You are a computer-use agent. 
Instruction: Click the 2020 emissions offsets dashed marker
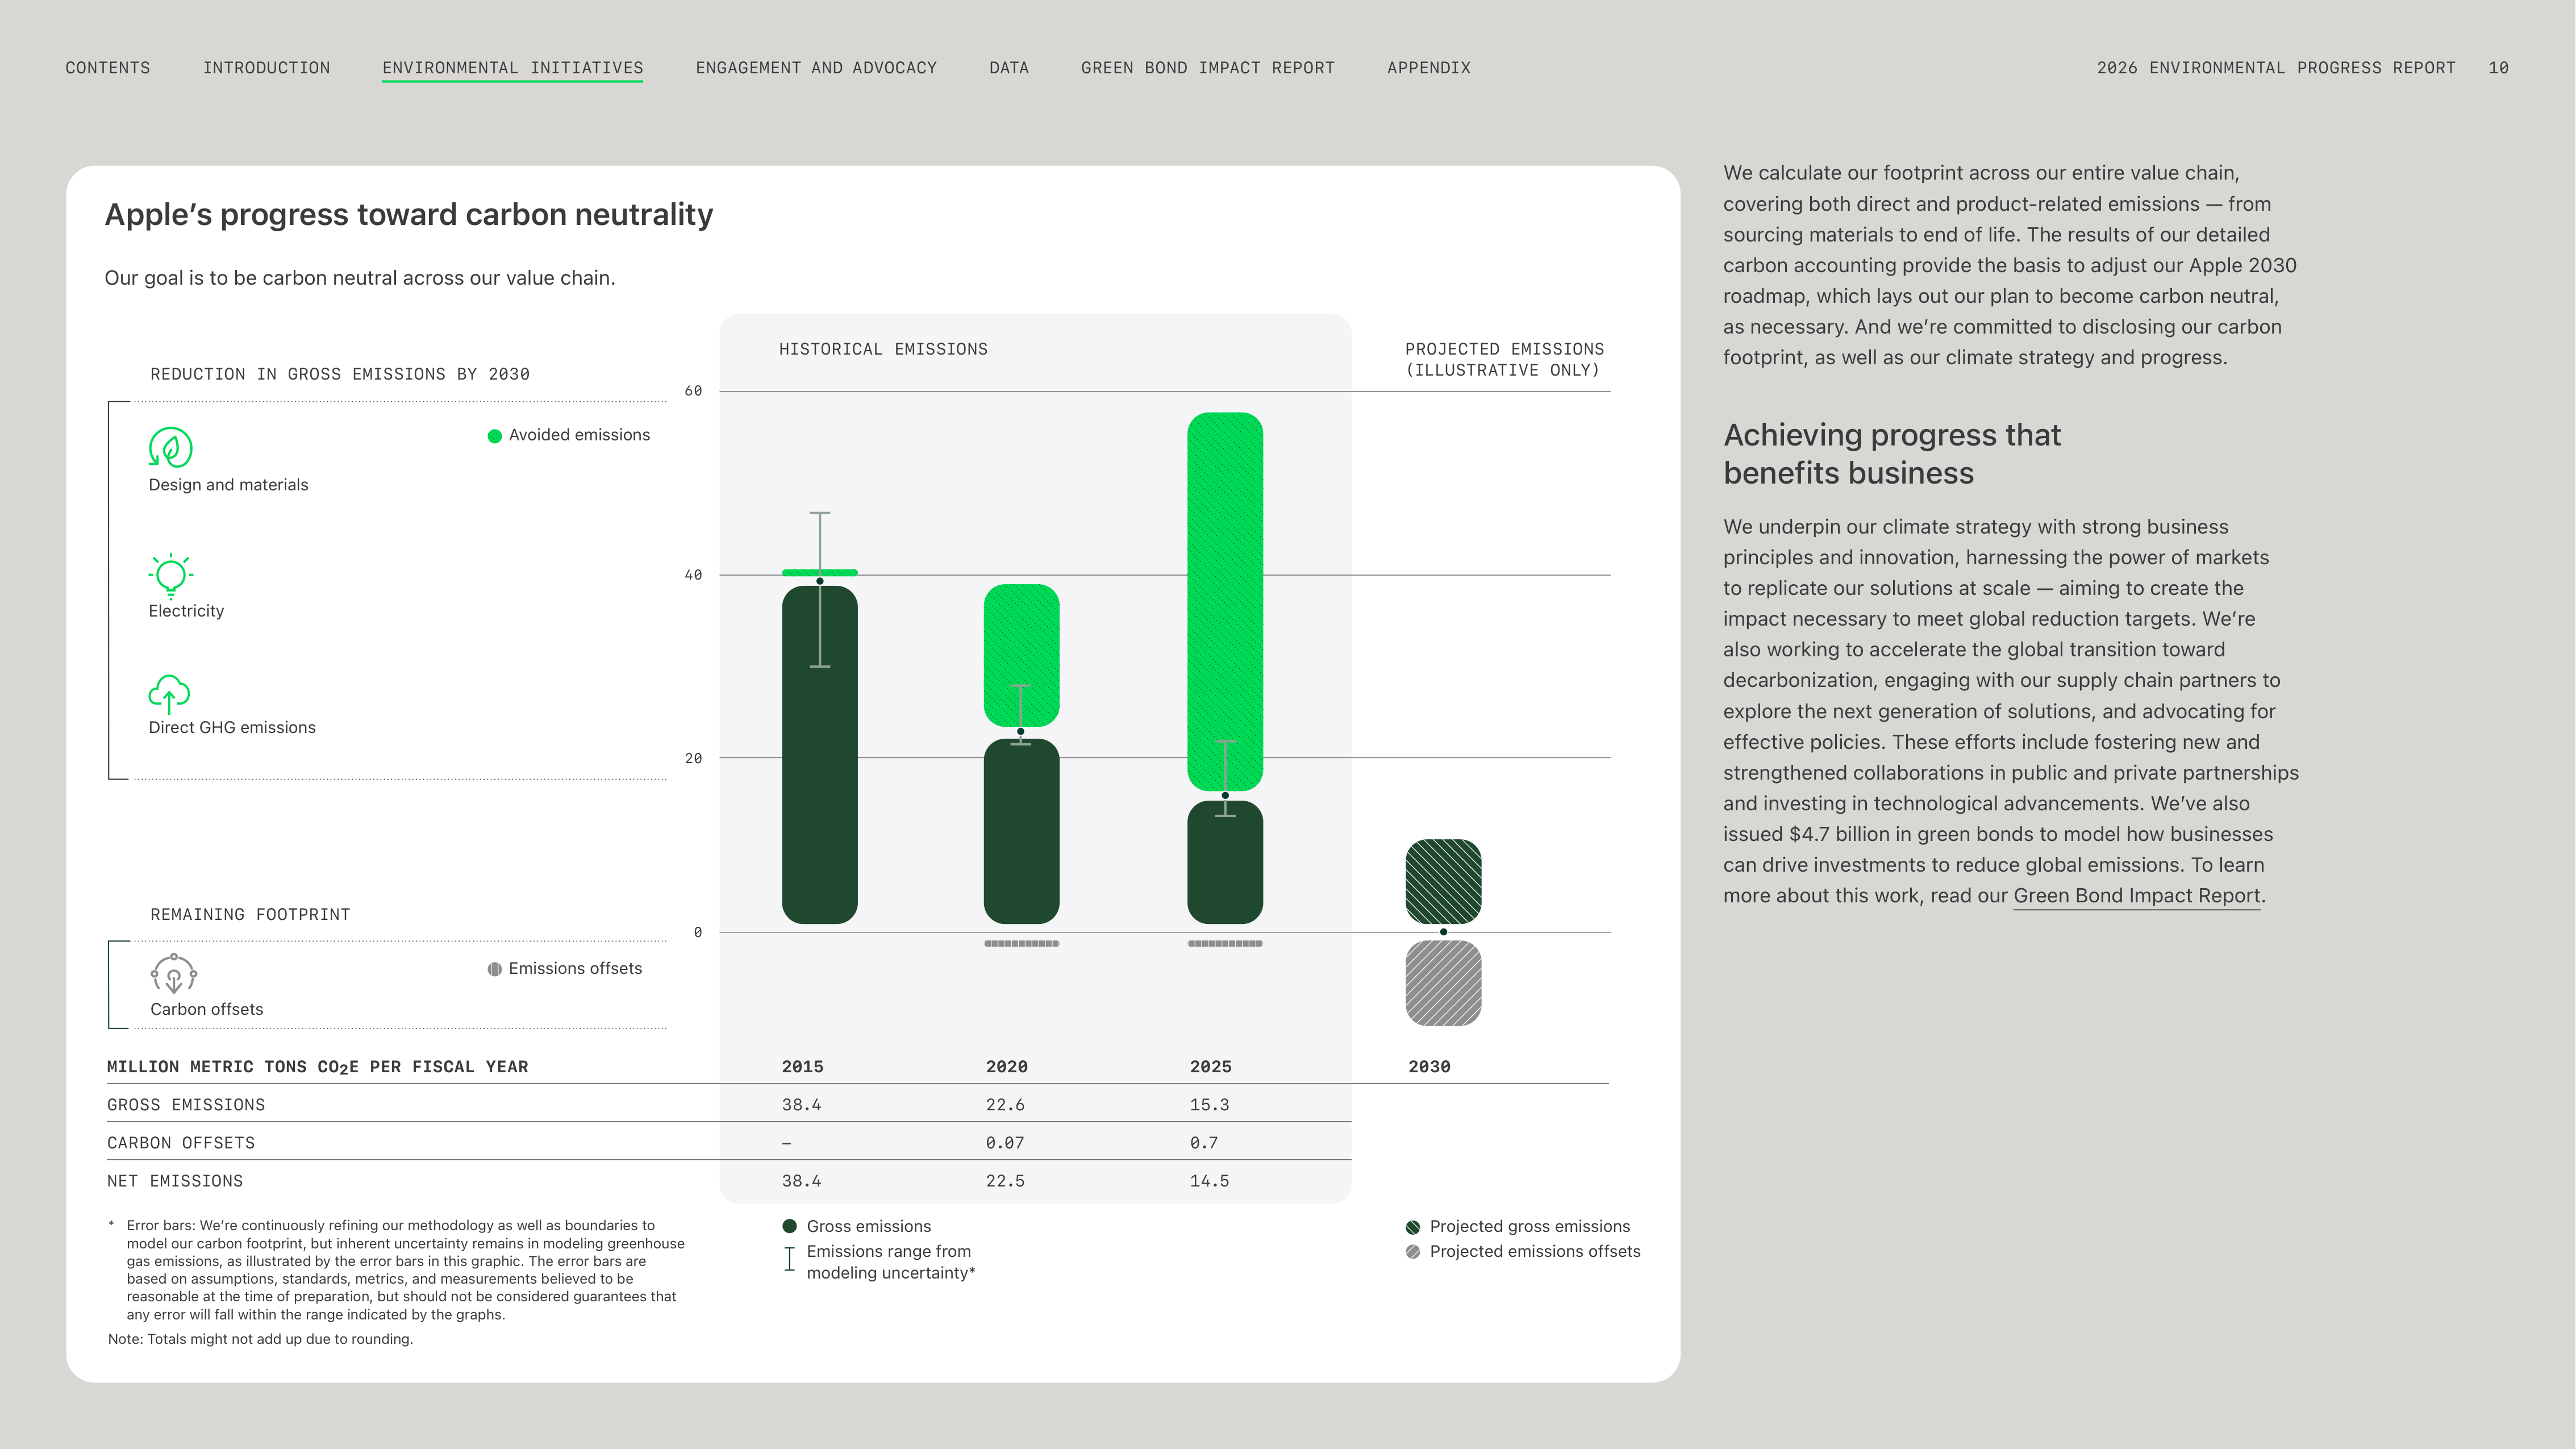point(1021,944)
